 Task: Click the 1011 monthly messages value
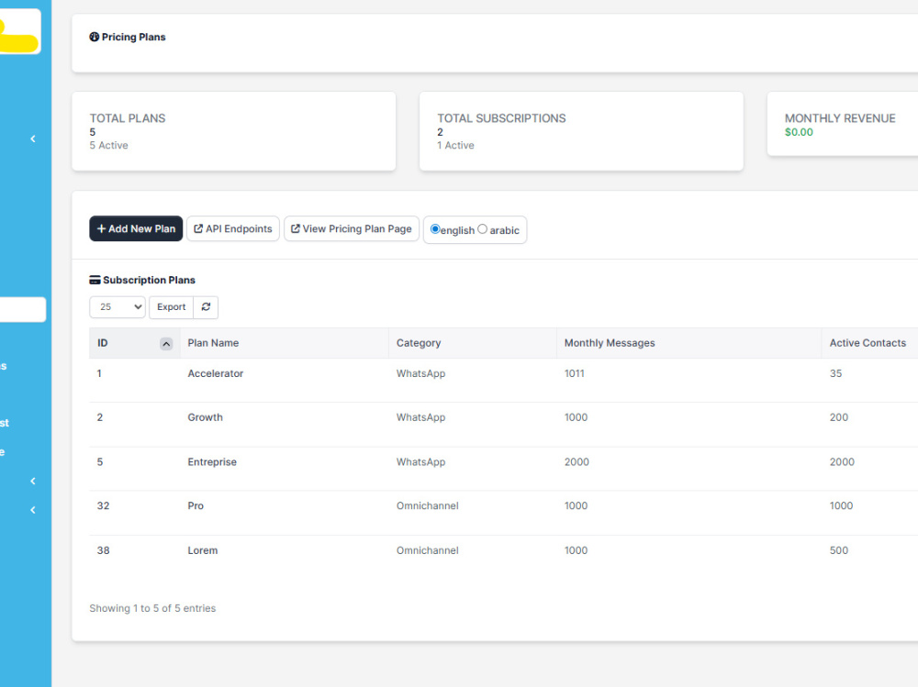pyautogui.click(x=575, y=373)
